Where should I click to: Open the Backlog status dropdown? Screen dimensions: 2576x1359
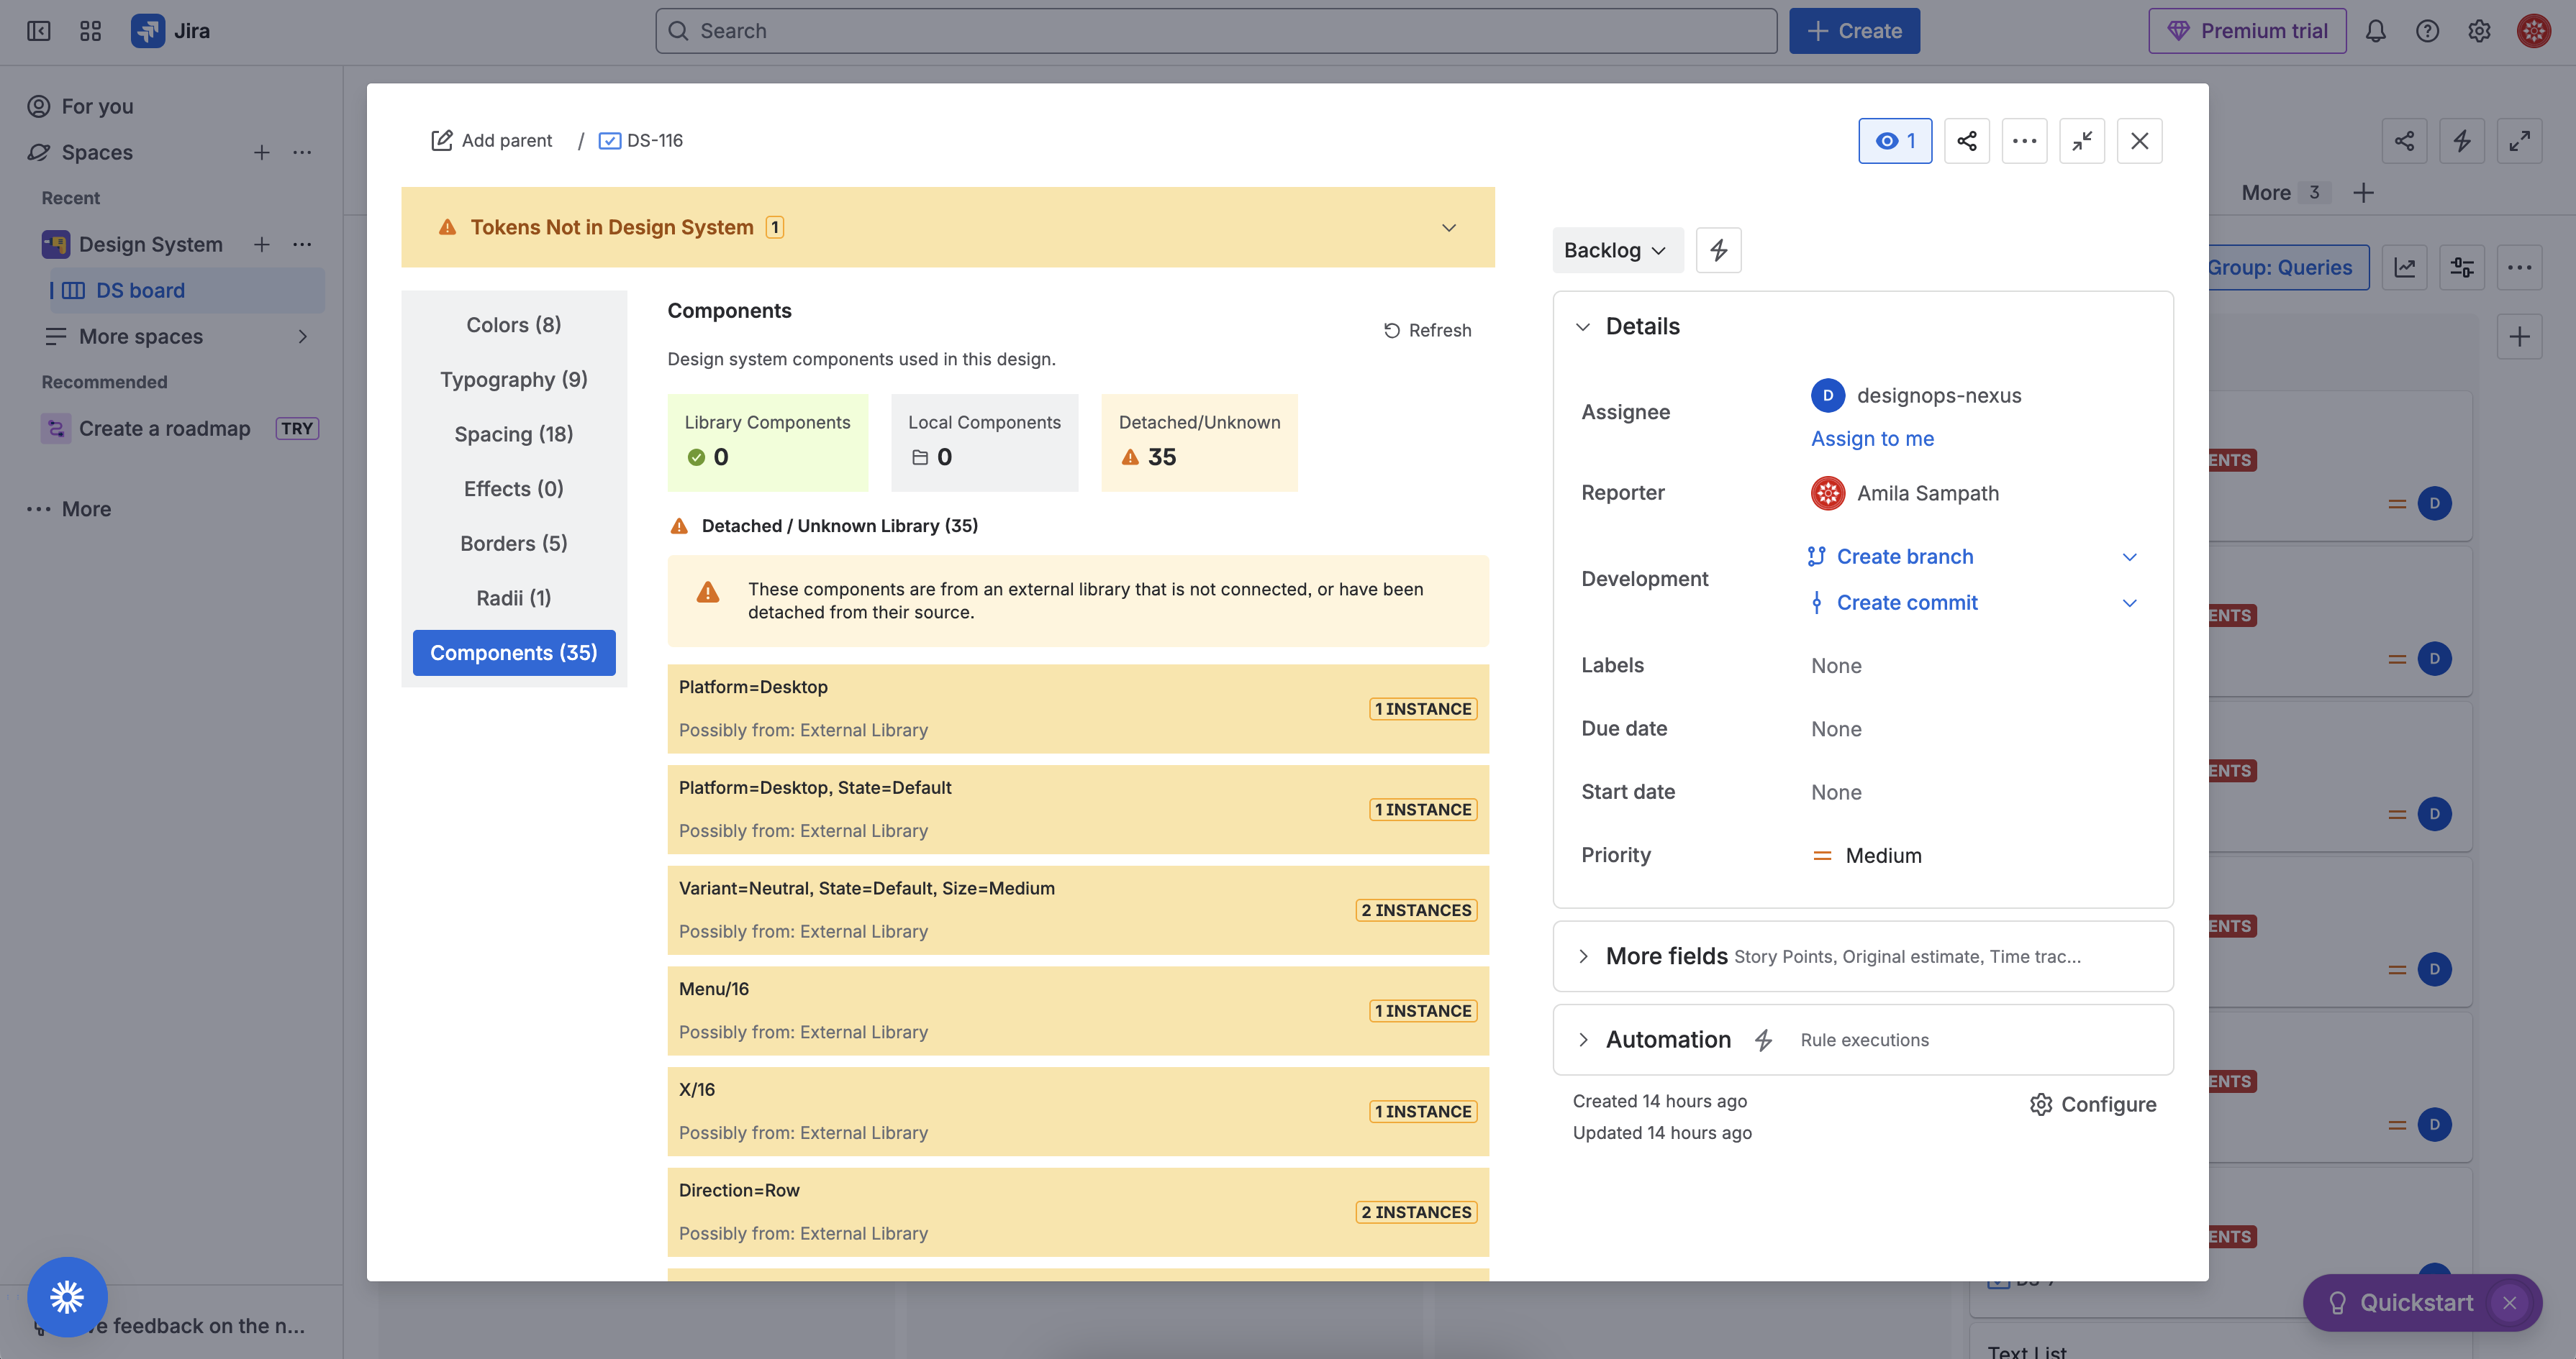point(1615,250)
